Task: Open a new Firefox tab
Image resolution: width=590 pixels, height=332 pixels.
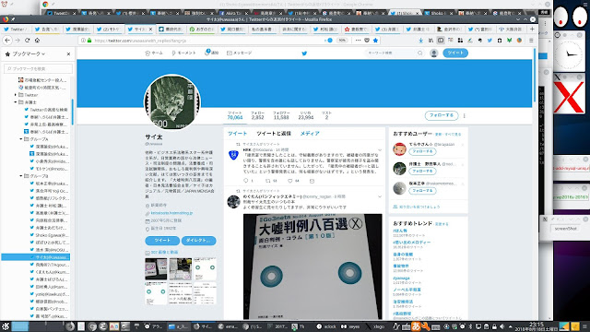Action: (x=532, y=29)
